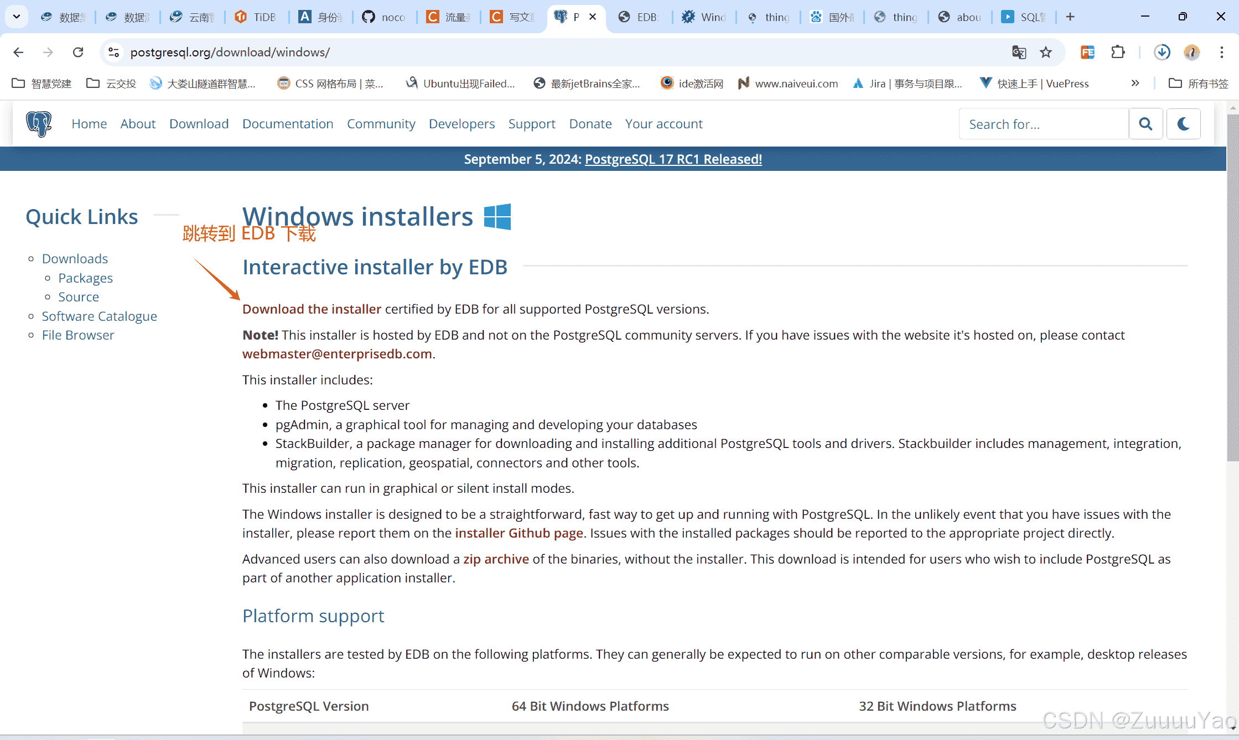Open the Community nav item
The height and width of the screenshot is (740, 1239).
(381, 123)
